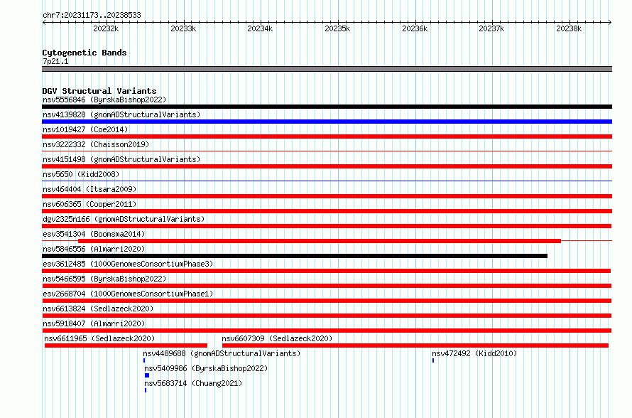
Task: Click the left arrow end of ruler
Action: [44, 22]
